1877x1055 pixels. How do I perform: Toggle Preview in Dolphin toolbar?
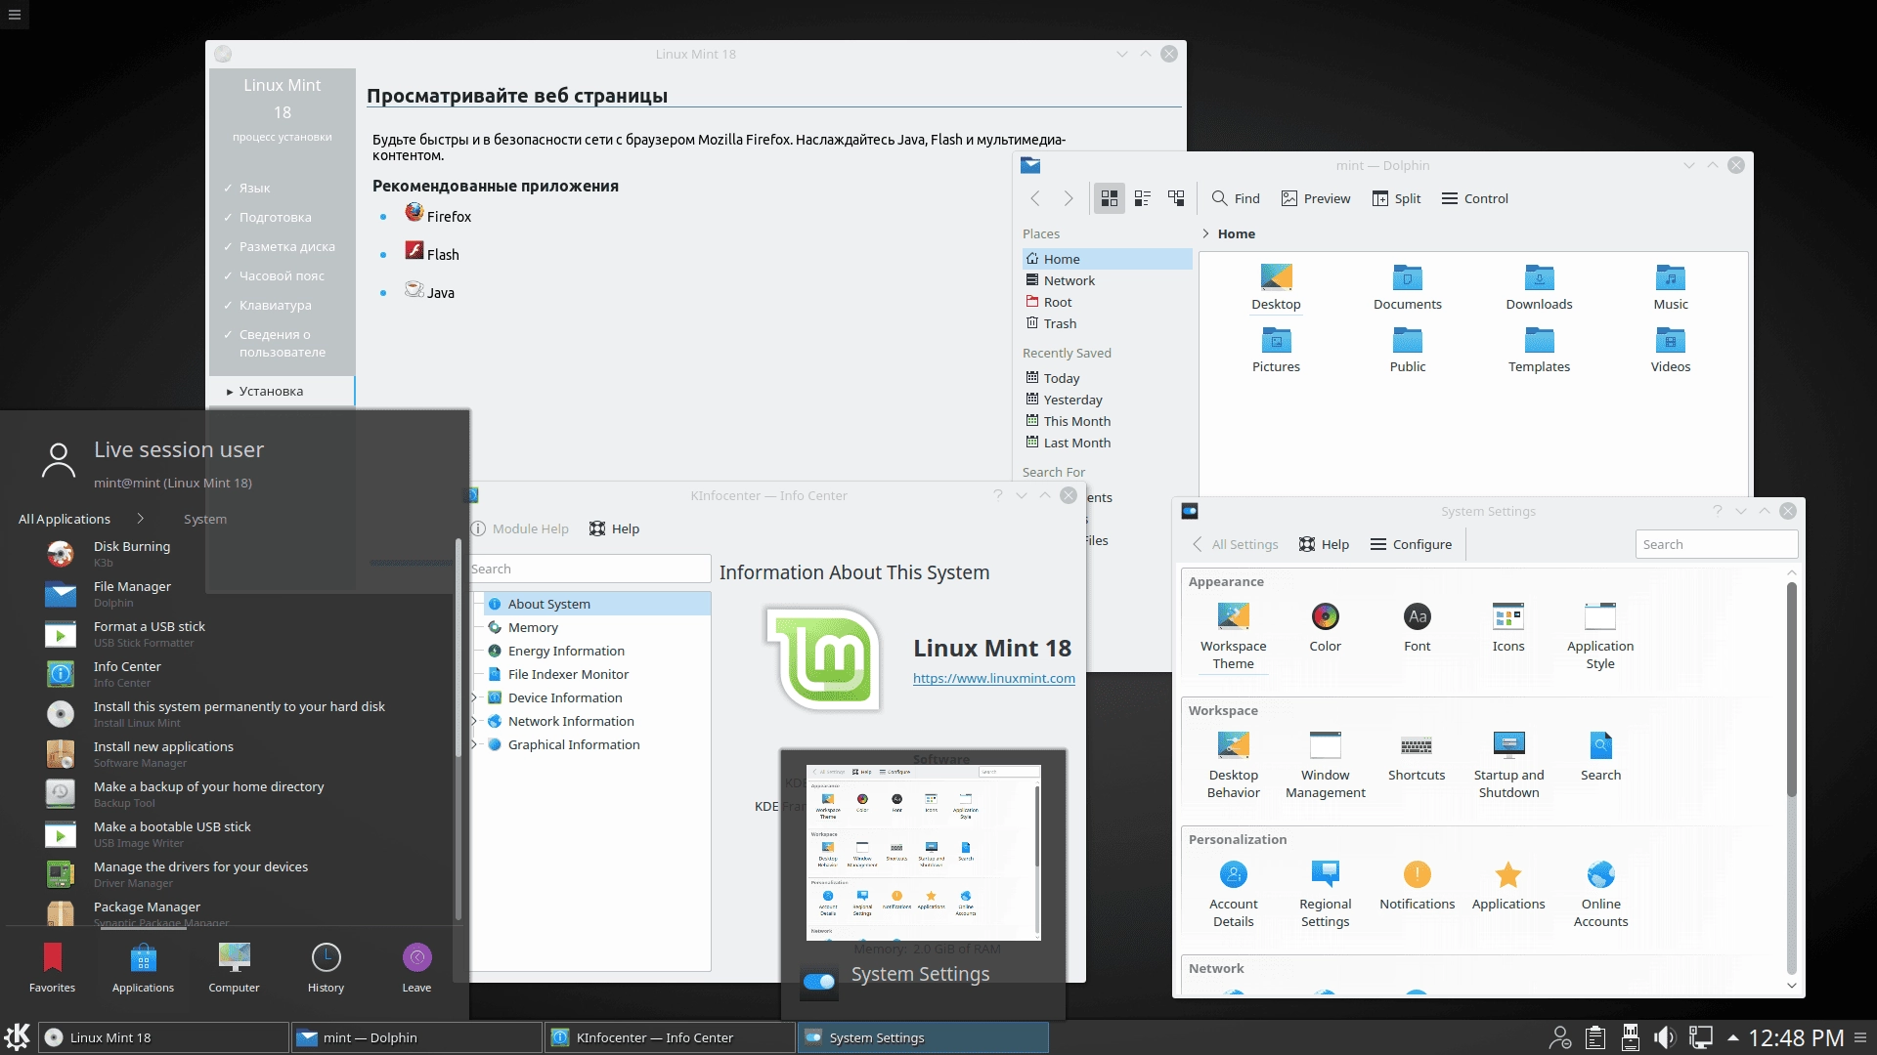(x=1316, y=198)
